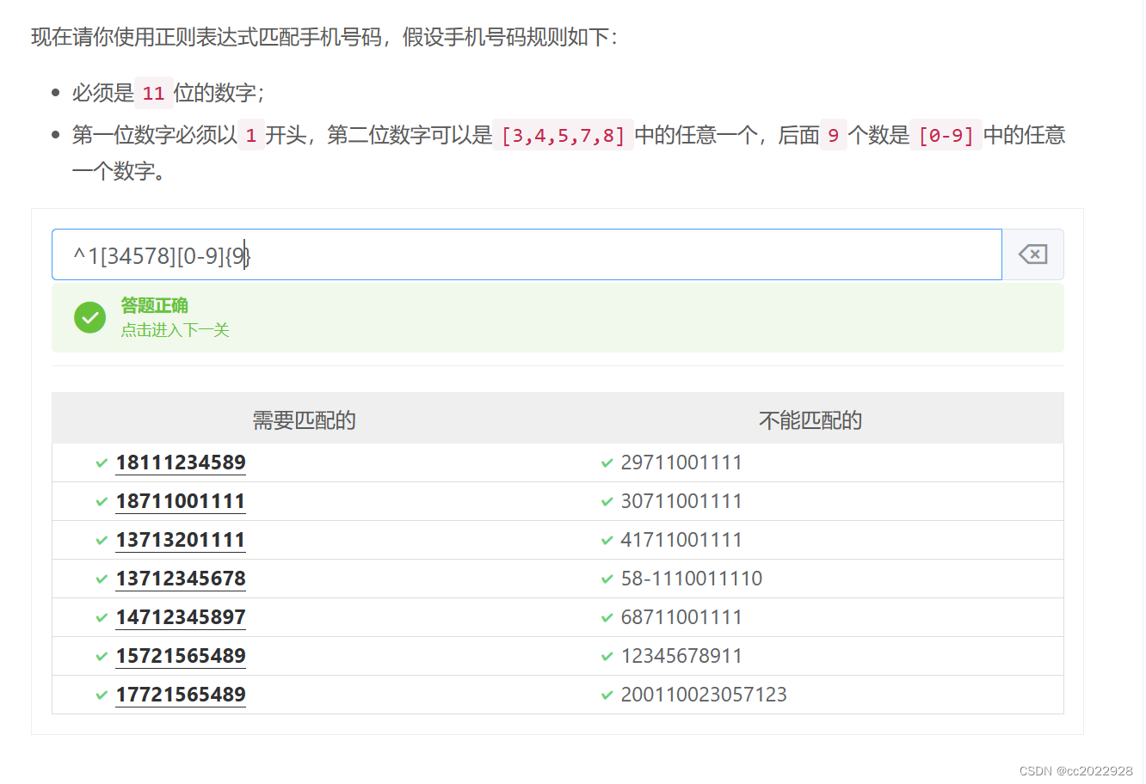
Task: Click the number 13713201111
Action: coord(181,540)
